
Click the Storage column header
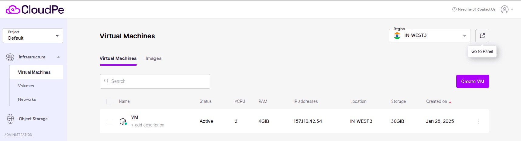click(x=399, y=102)
